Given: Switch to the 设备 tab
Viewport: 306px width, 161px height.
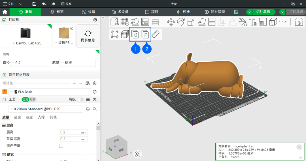Looking at the screenshot, I should pos(88,12).
